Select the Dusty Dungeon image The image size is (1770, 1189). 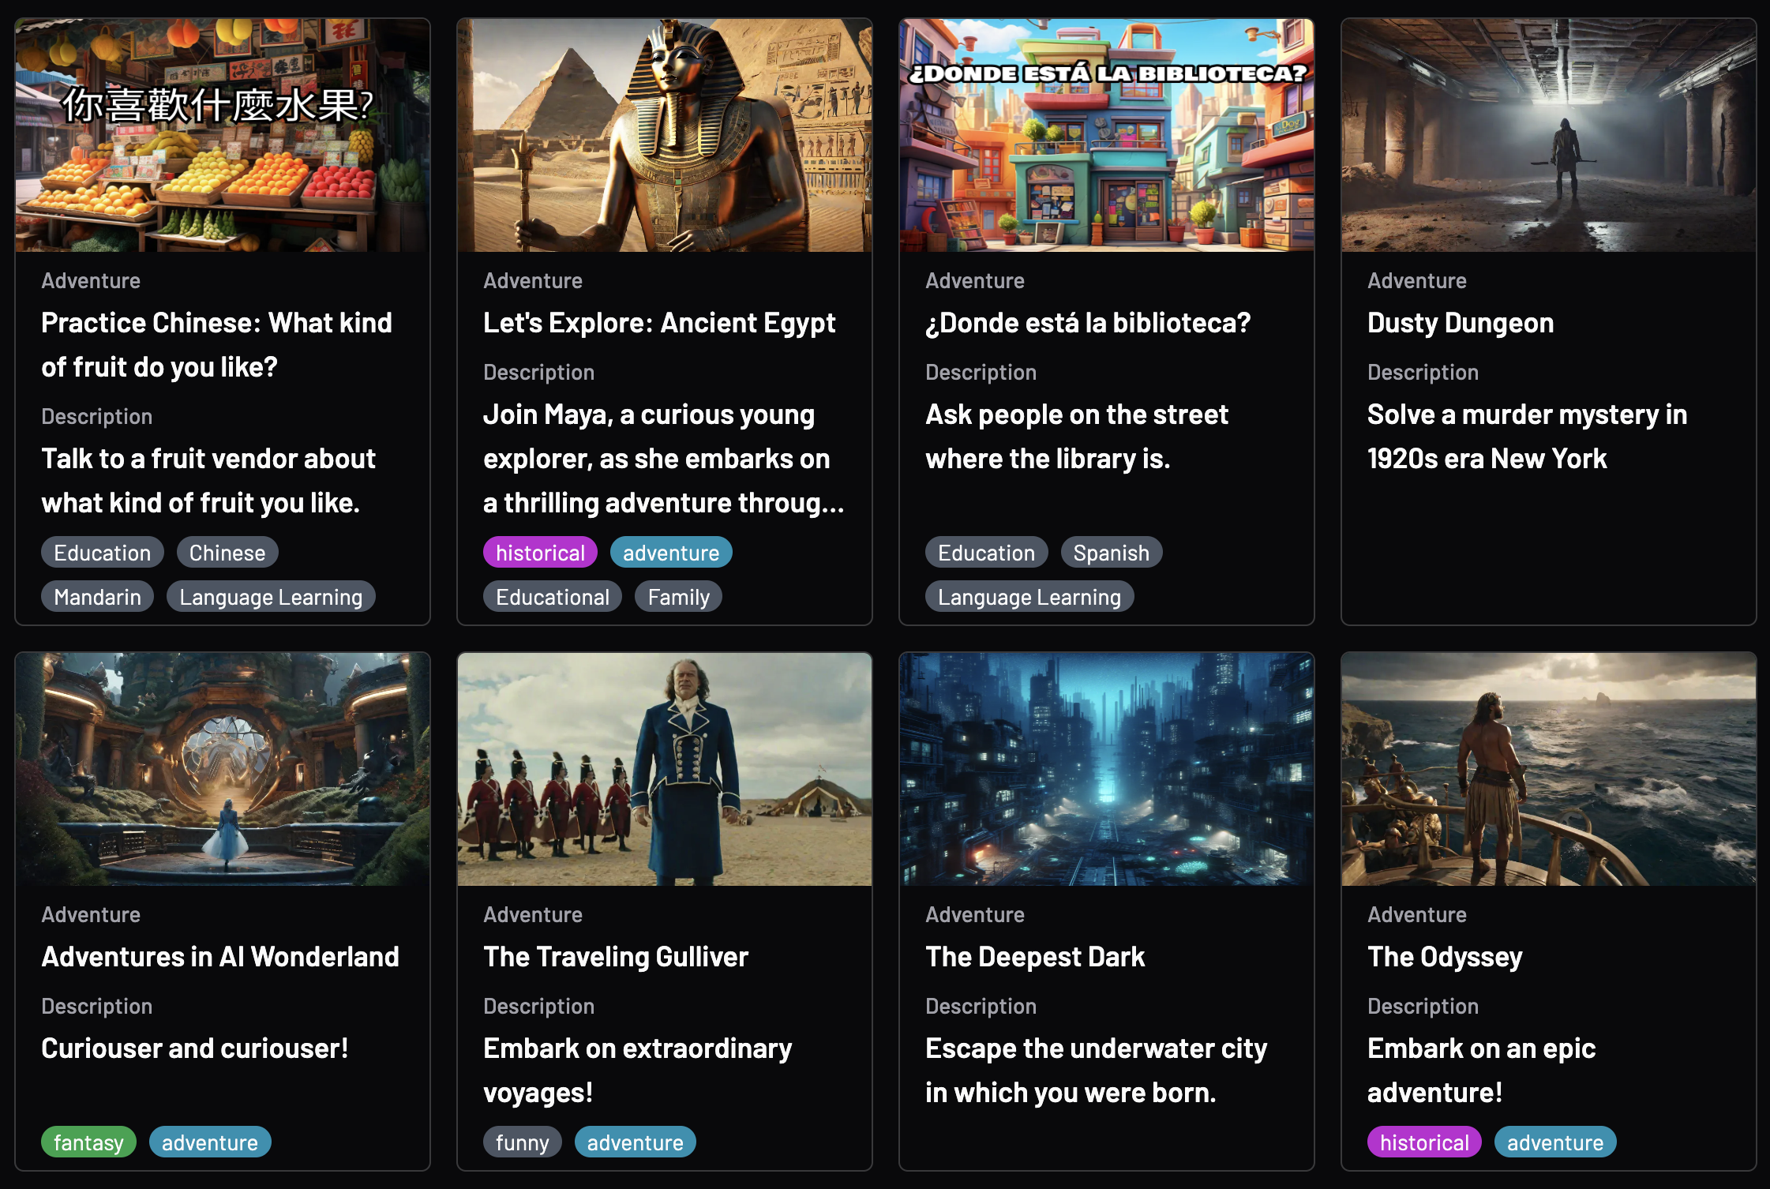pos(1549,135)
